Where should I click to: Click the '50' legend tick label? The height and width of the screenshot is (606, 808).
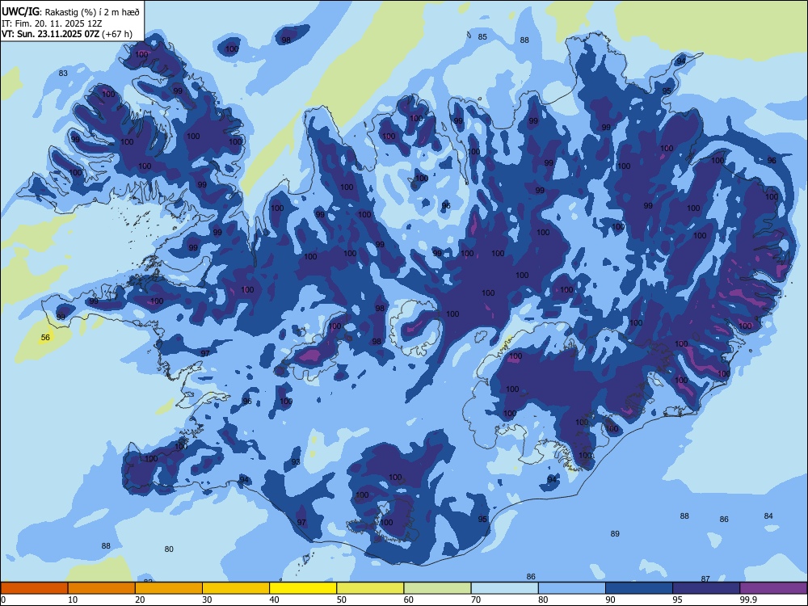pyautogui.click(x=341, y=600)
